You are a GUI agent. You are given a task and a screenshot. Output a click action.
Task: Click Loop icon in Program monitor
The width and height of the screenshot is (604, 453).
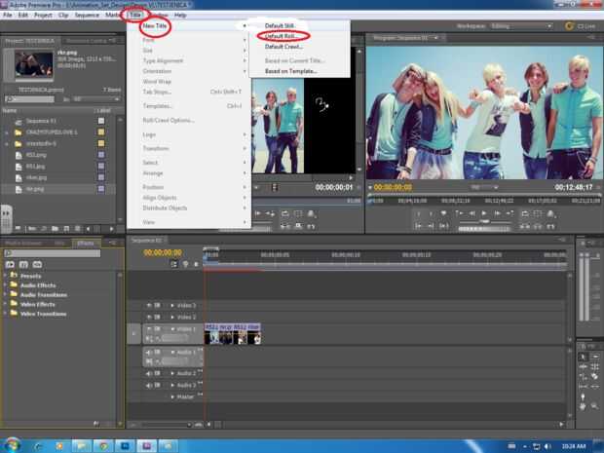(525, 213)
